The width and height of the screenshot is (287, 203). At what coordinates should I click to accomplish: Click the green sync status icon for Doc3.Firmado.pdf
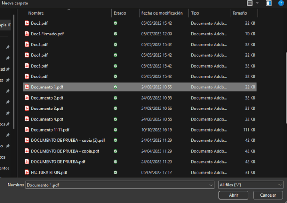pyautogui.click(x=115, y=34)
